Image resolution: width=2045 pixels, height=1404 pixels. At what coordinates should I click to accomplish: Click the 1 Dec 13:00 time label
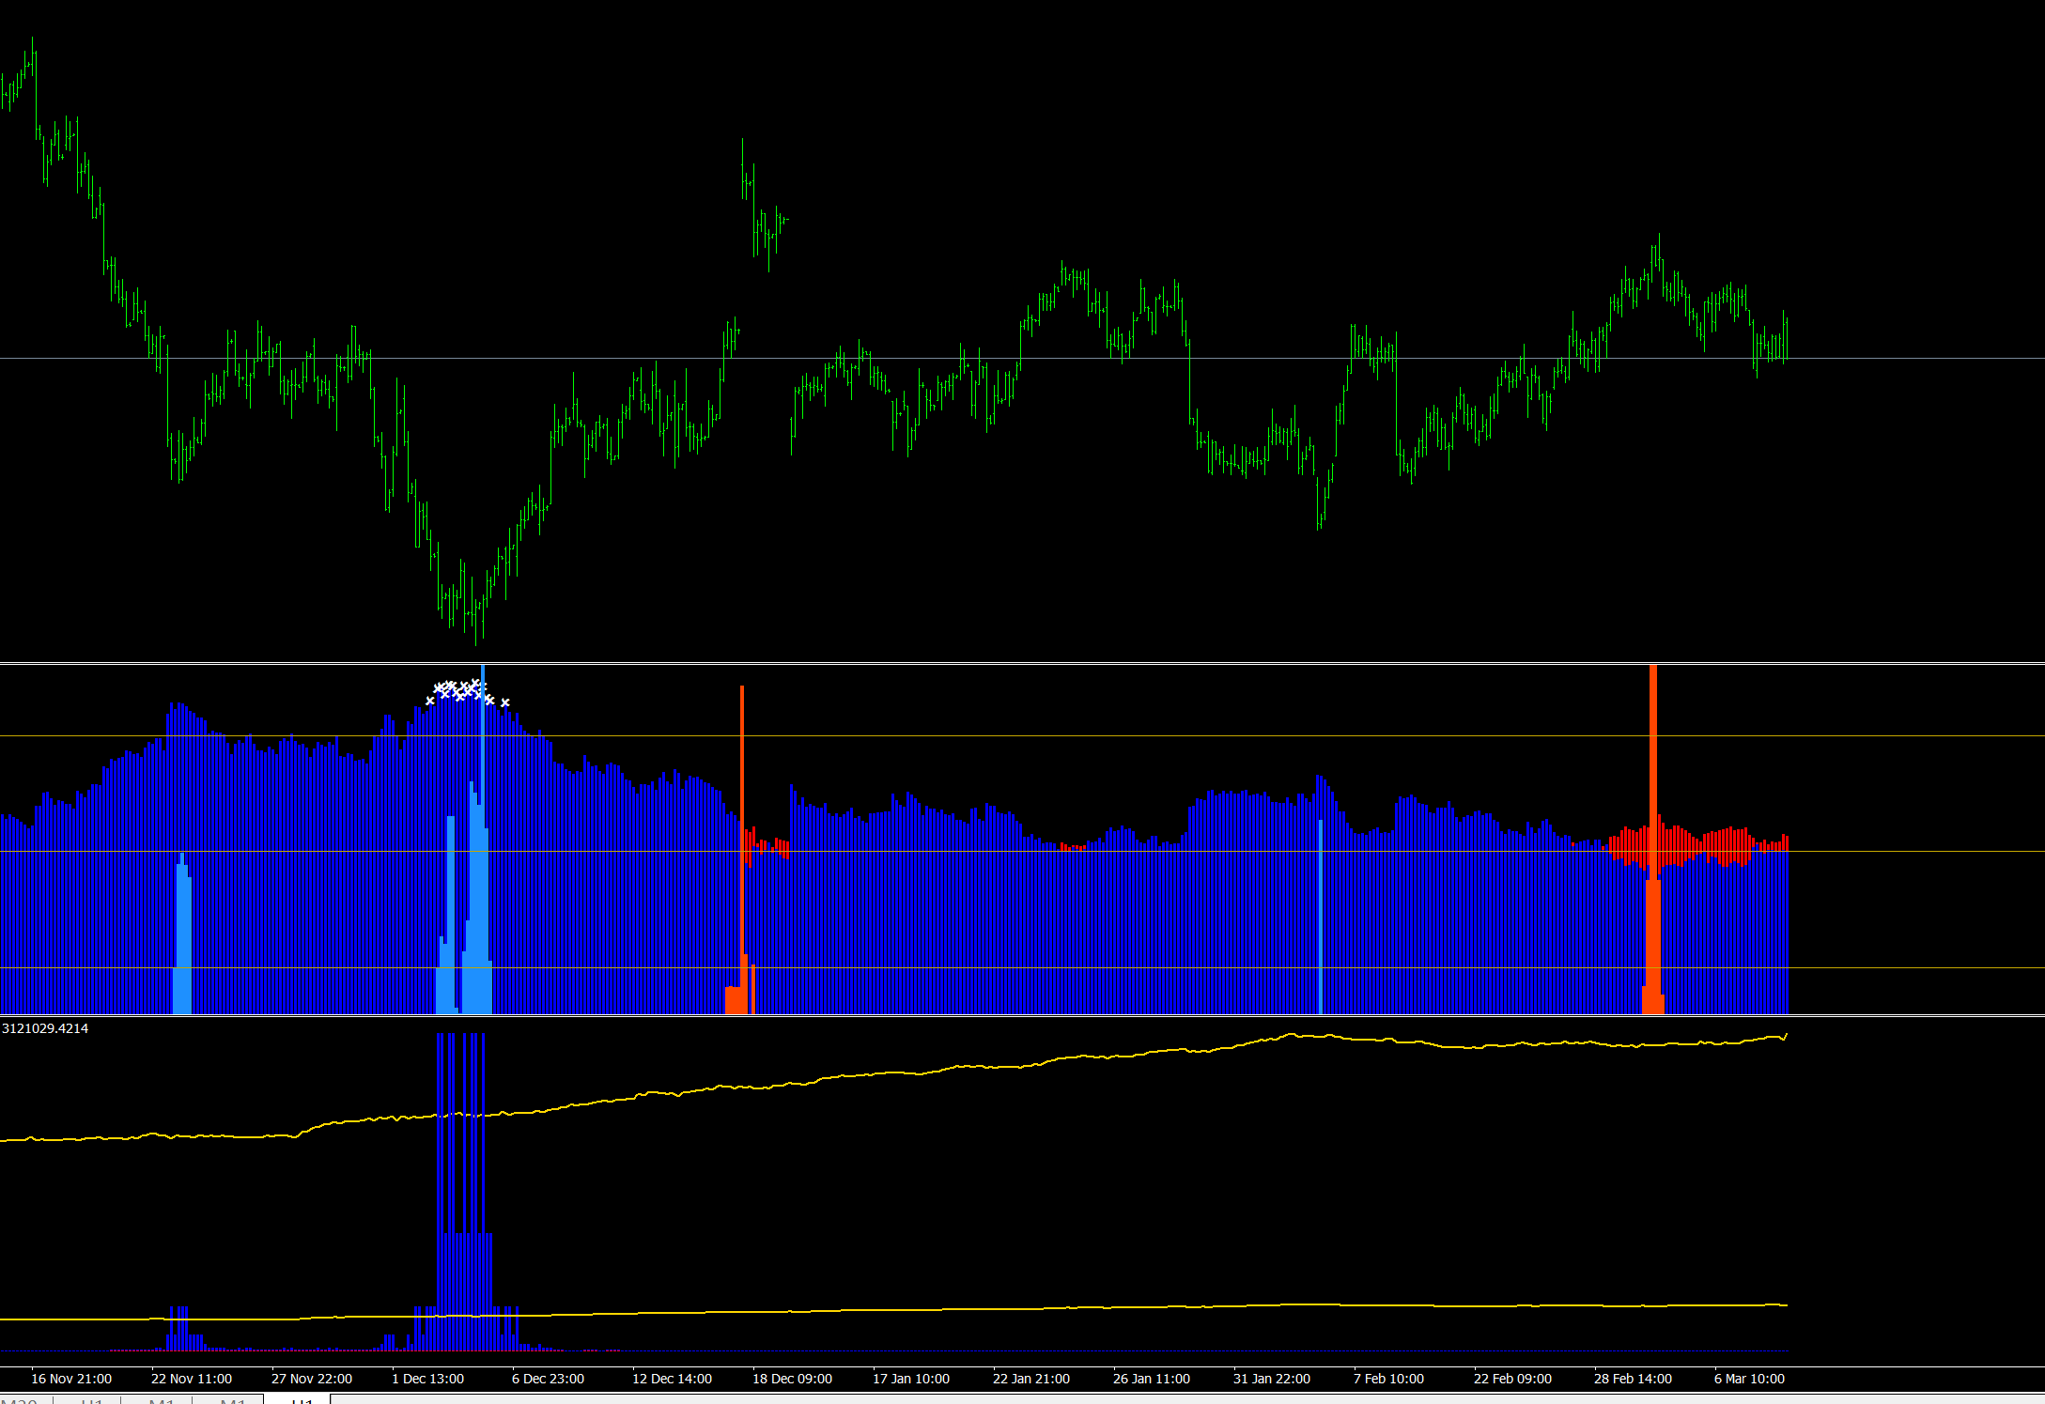click(x=428, y=1379)
